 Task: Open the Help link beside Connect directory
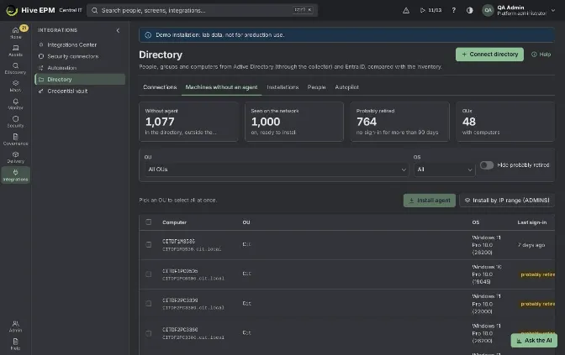[x=541, y=55]
